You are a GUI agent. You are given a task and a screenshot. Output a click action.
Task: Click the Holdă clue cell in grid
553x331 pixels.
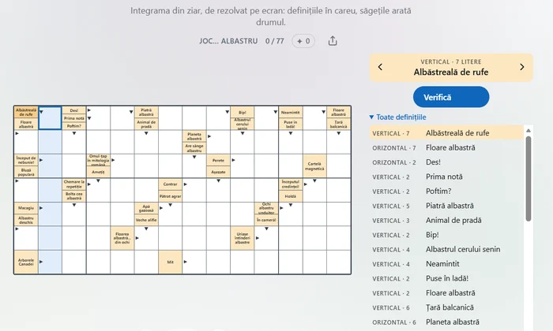[290, 196]
